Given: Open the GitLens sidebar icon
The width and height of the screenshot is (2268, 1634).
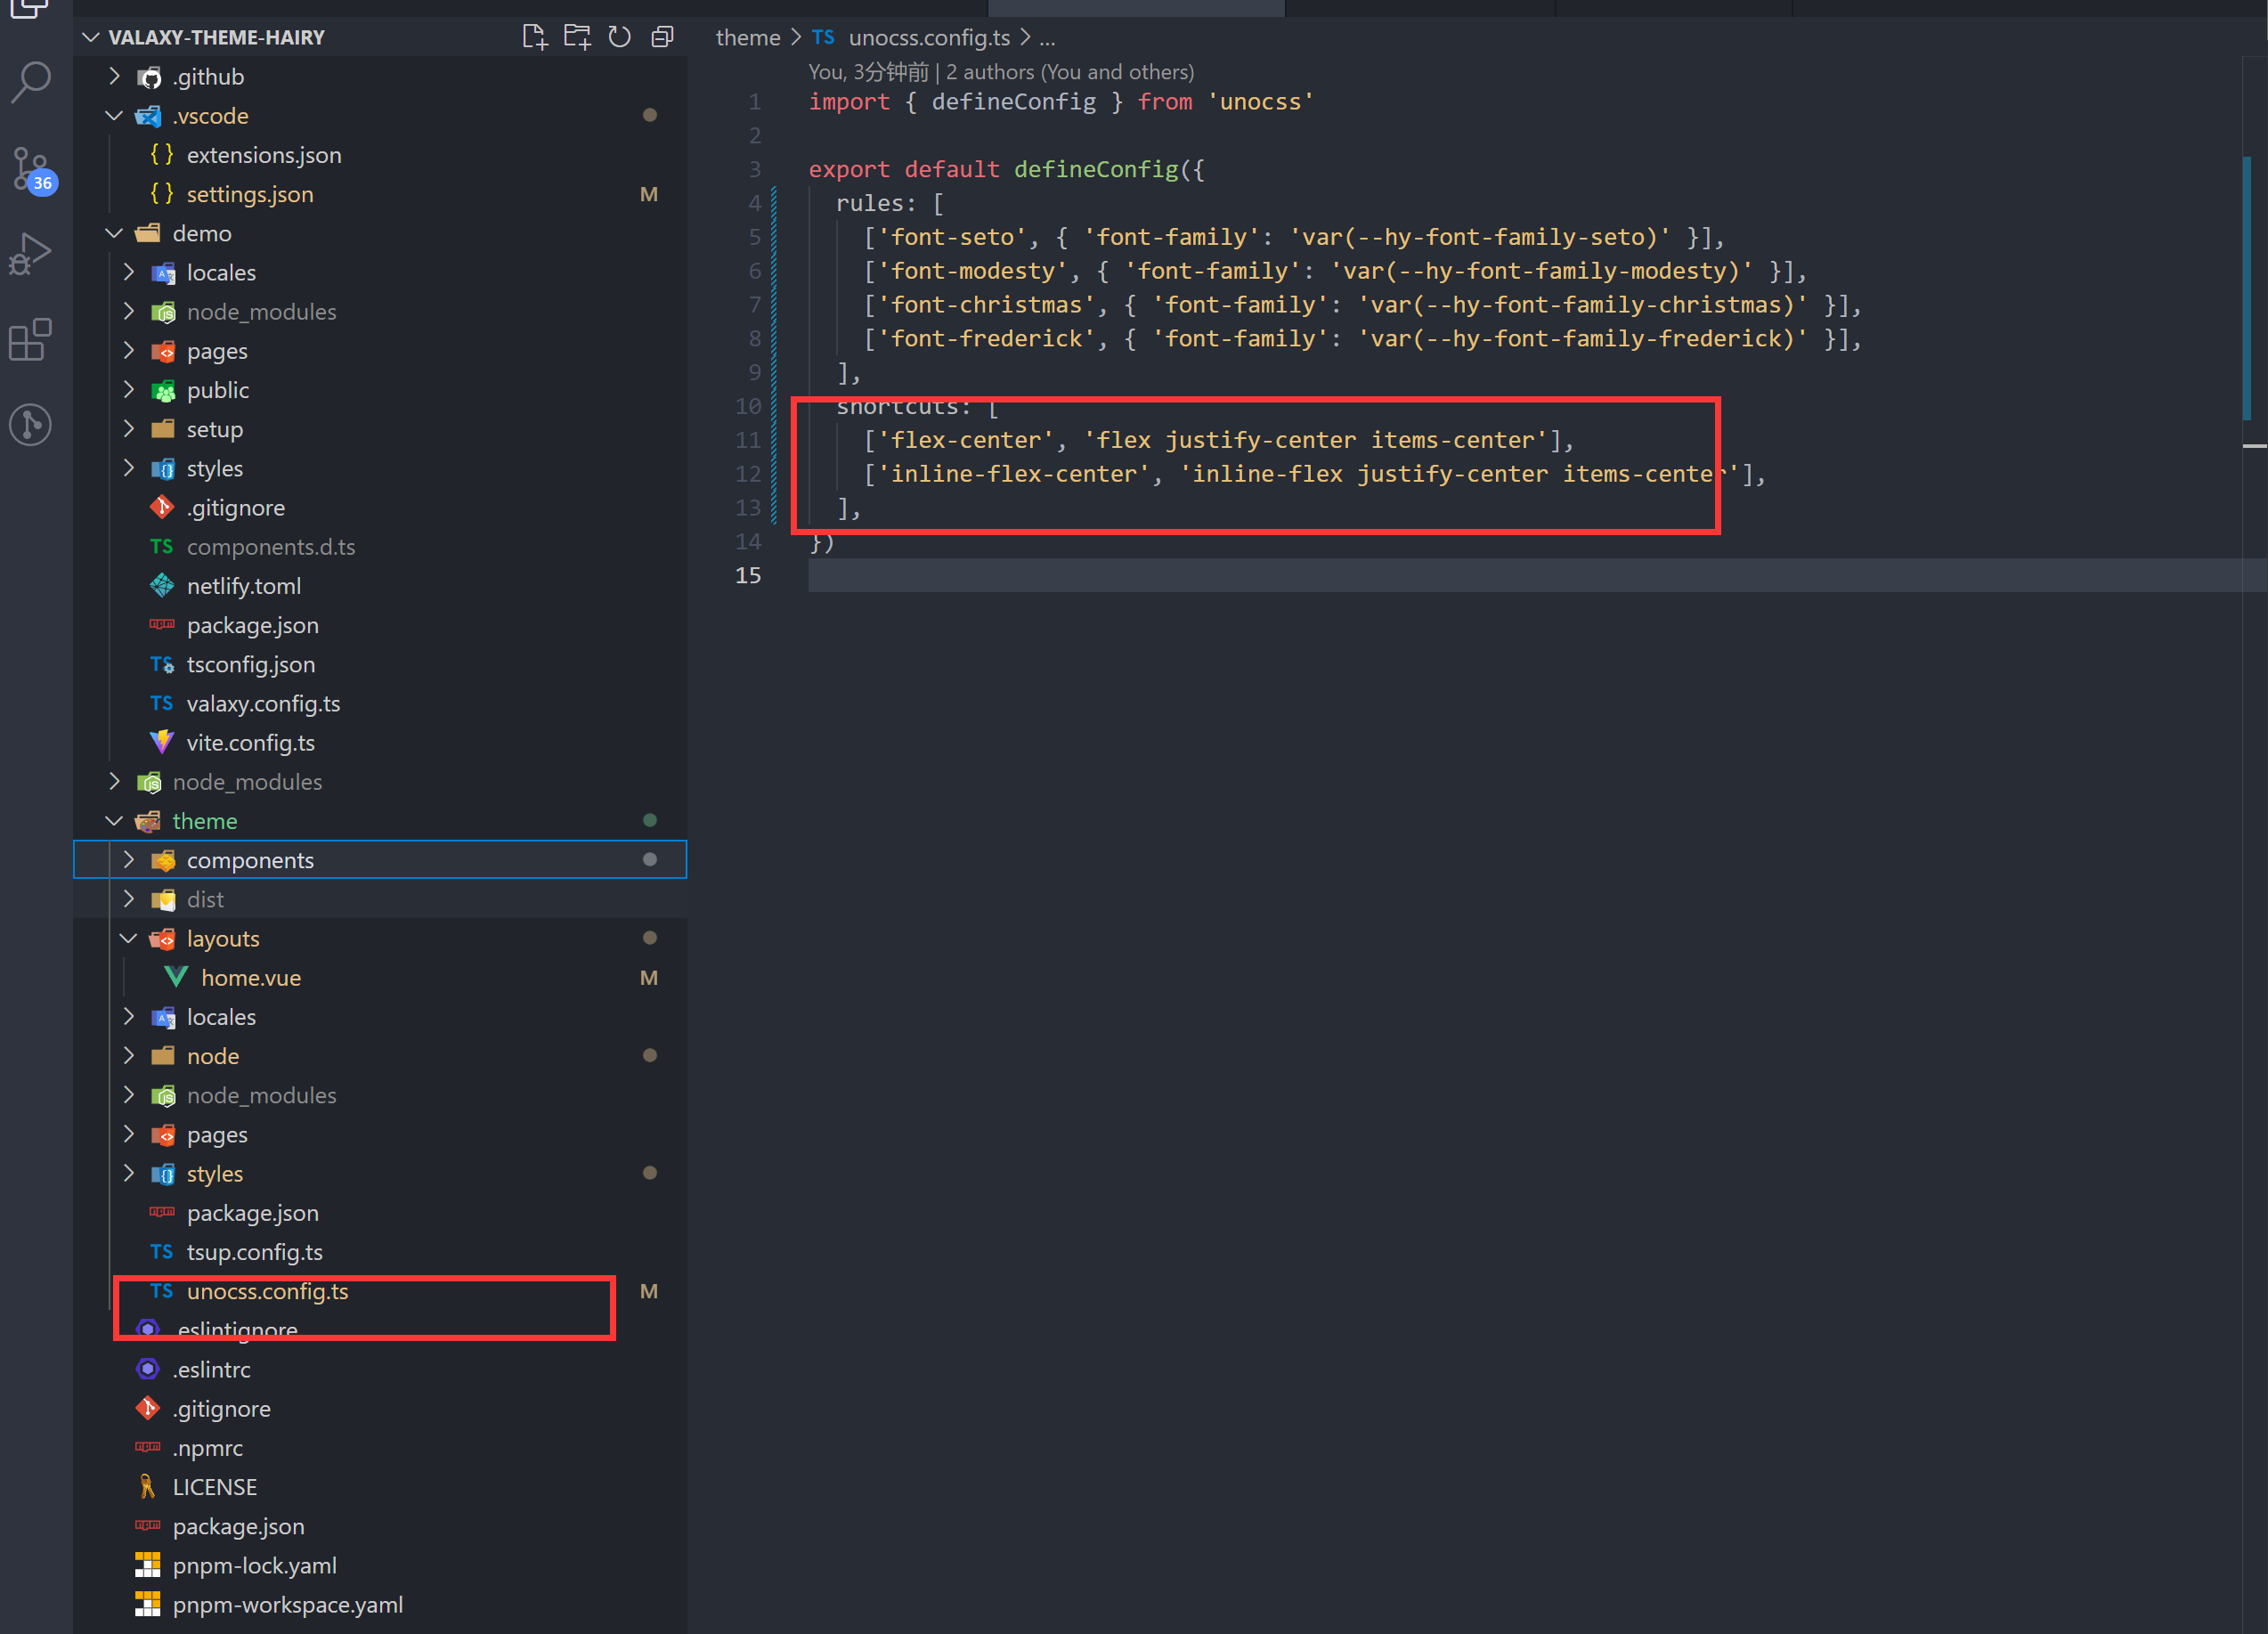Looking at the screenshot, I should (x=30, y=424).
